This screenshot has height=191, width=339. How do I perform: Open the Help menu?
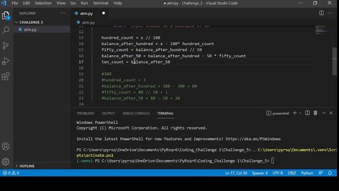[x=118, y=3]
